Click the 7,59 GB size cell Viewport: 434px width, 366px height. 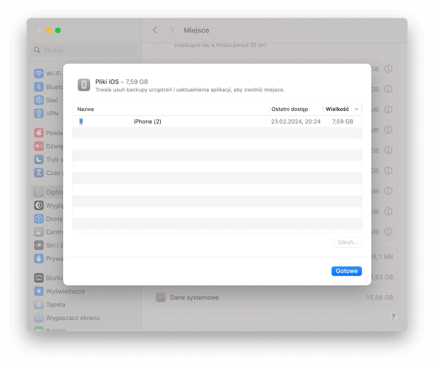coord(343,122)
